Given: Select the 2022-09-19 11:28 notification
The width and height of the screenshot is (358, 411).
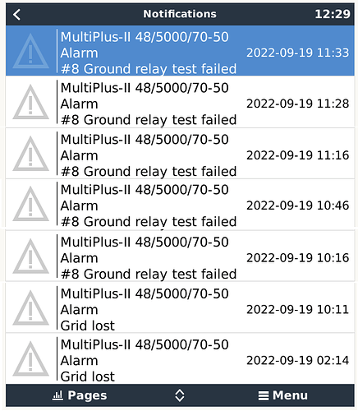Looking at the screenshot, I should (180, 102).
